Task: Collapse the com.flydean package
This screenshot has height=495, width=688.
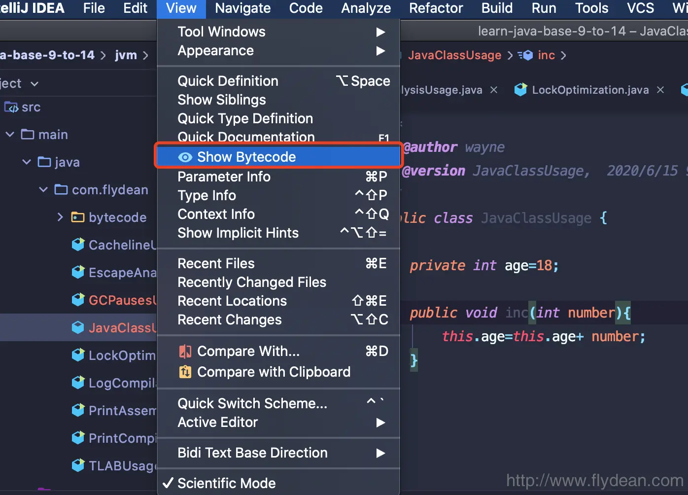Action: [x=43, y=190]
